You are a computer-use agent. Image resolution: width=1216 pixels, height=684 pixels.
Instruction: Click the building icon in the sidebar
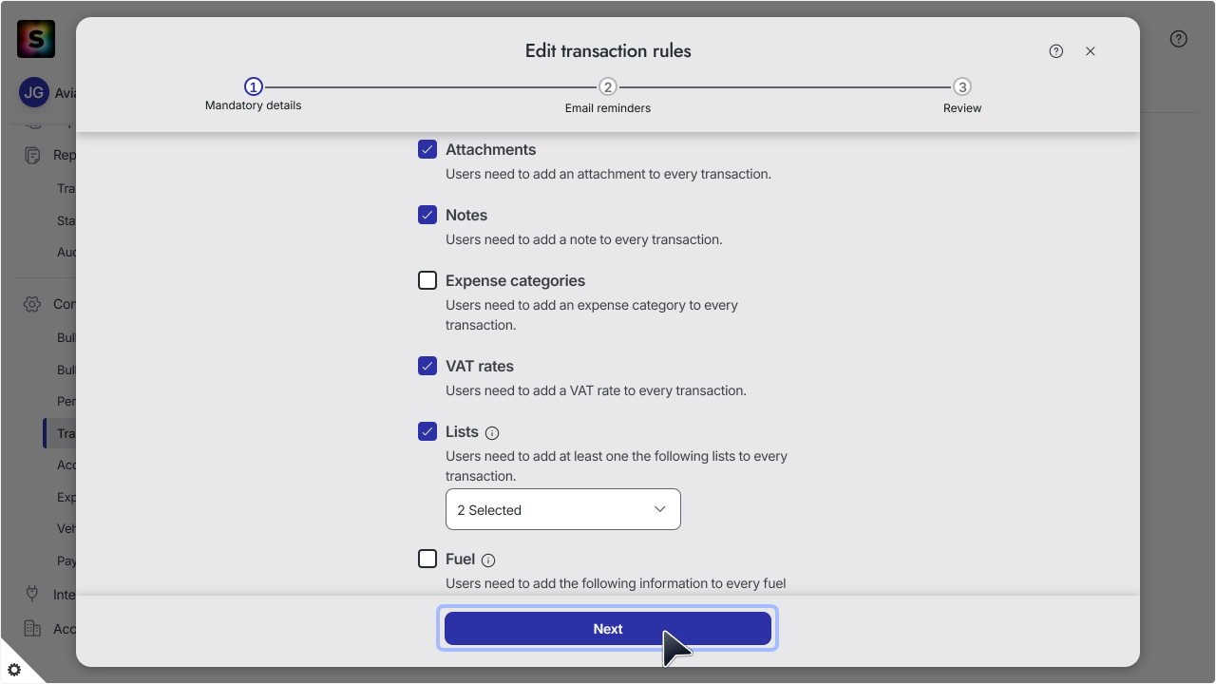click(32, 628)
